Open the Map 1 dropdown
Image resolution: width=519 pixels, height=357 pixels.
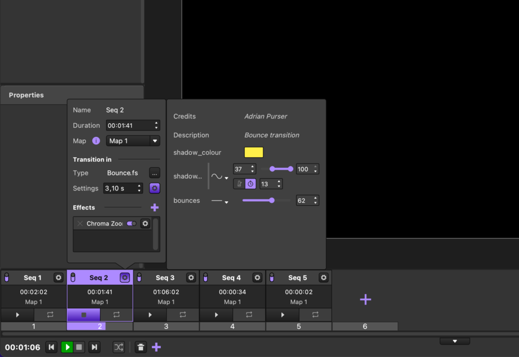[x=133, y=141]
